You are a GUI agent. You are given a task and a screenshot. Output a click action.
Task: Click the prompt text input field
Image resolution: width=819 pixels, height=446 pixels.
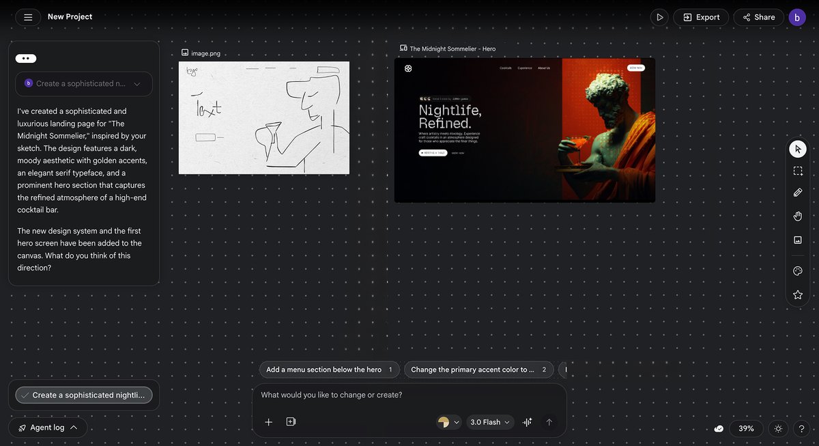pyautogui.click(x=409, y=395)
